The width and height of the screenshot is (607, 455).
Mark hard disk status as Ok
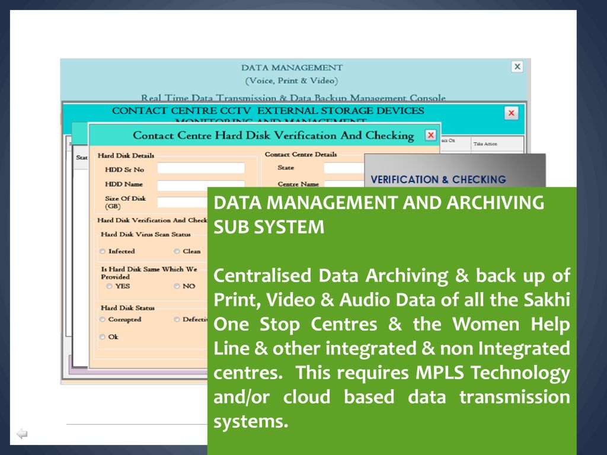point(103,337)
